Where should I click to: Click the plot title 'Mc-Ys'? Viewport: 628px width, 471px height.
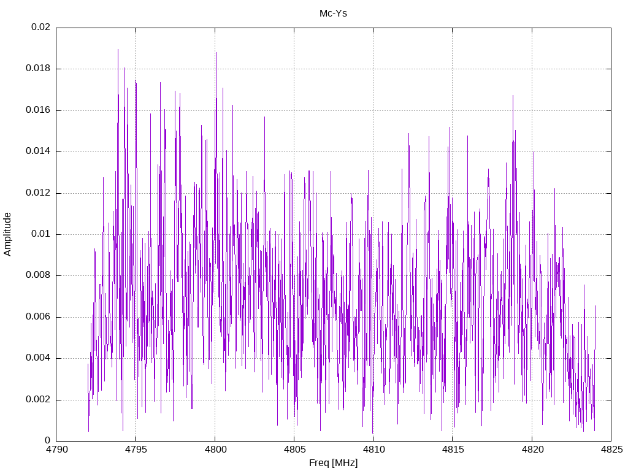(x=333, y=13)
